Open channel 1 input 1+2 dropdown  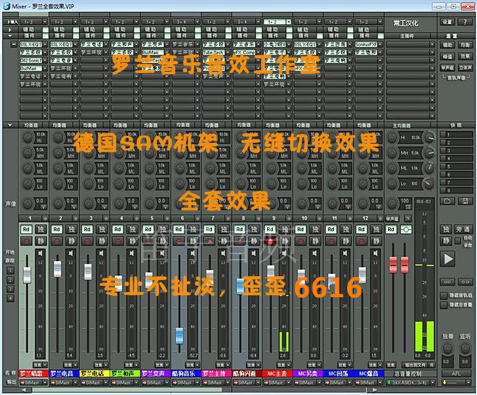tap(44, 22)
